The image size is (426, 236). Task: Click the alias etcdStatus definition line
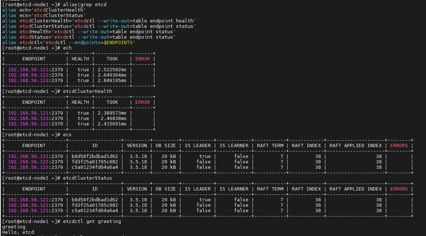pyautogui.click(x=88, y=37)
